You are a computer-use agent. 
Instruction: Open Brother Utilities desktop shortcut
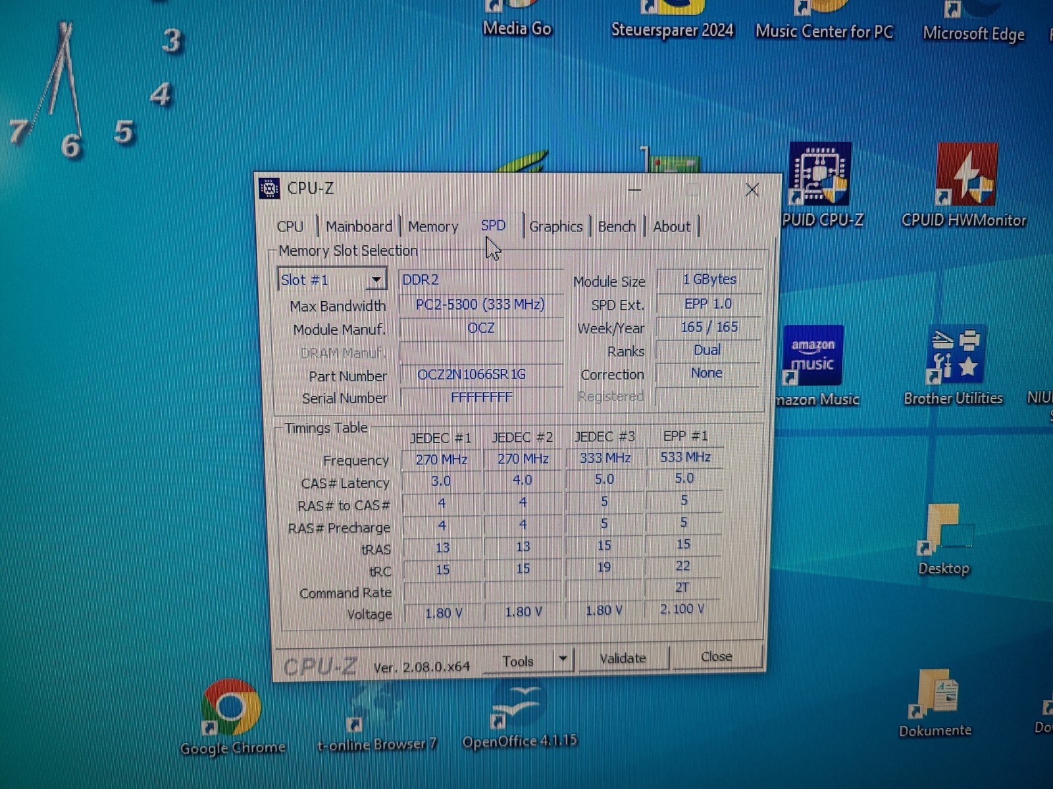click(953, 366)
